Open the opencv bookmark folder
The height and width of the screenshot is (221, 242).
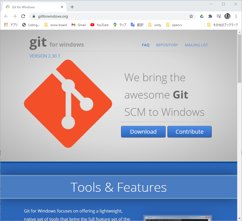(x=174, y=25)
